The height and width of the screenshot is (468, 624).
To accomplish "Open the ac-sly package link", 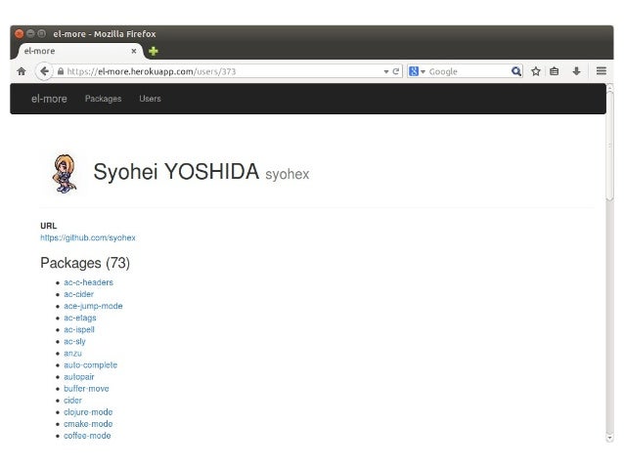I will [74, 342].
